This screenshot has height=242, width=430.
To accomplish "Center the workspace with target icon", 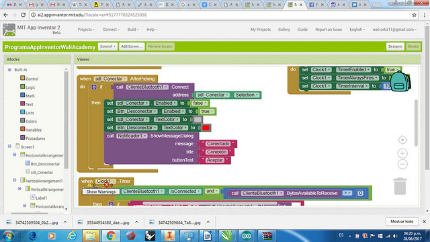I will tap(402, 140).
